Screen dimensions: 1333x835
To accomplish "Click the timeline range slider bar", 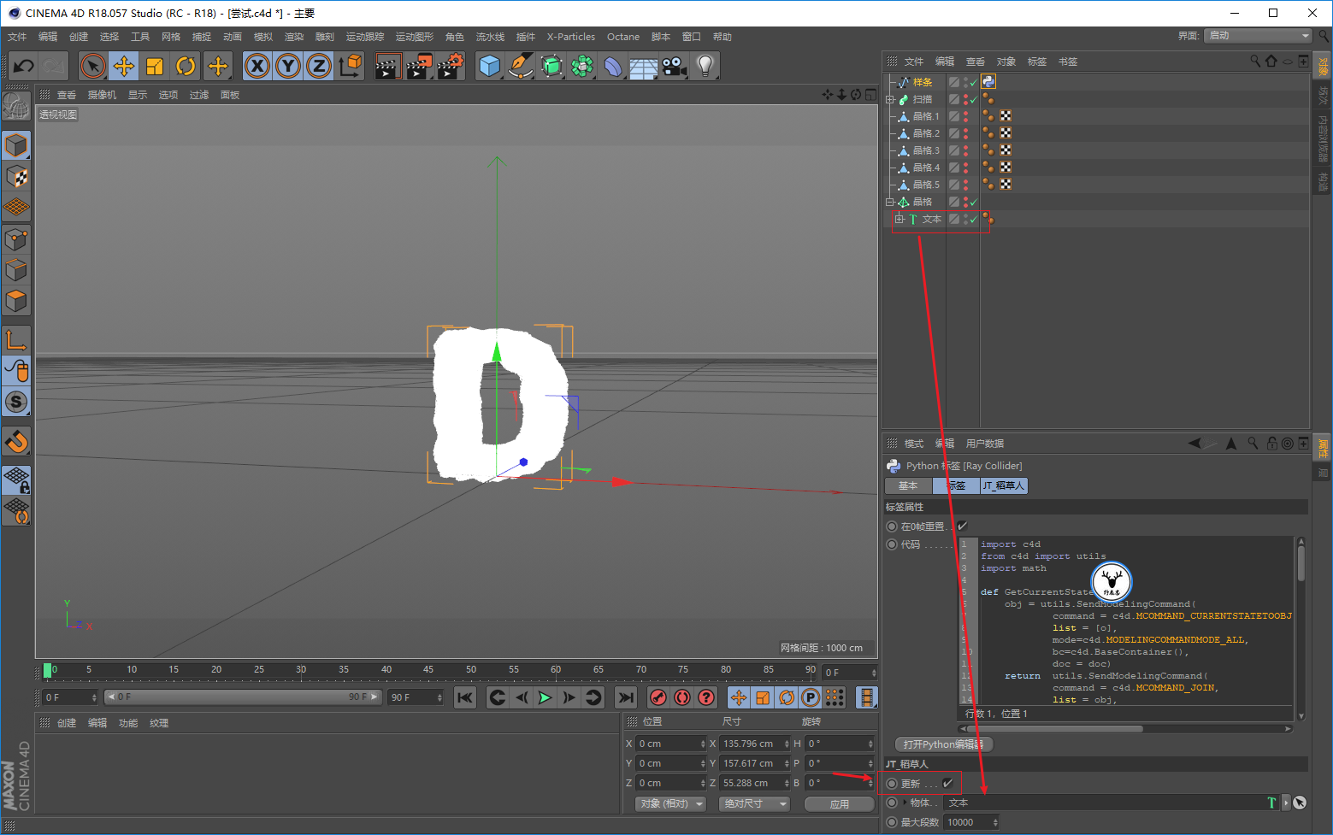I will click(x=243, y=697).
